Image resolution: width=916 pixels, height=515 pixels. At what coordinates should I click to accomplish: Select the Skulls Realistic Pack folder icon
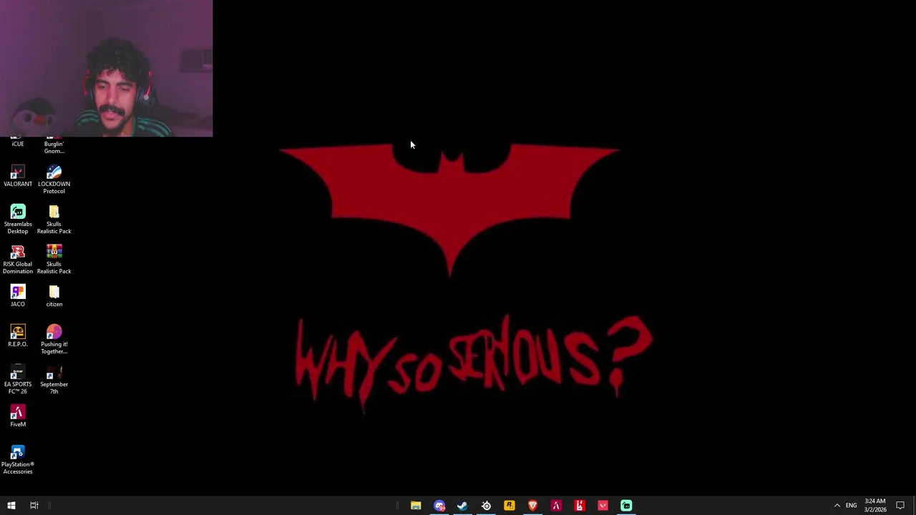pos(54,219)
